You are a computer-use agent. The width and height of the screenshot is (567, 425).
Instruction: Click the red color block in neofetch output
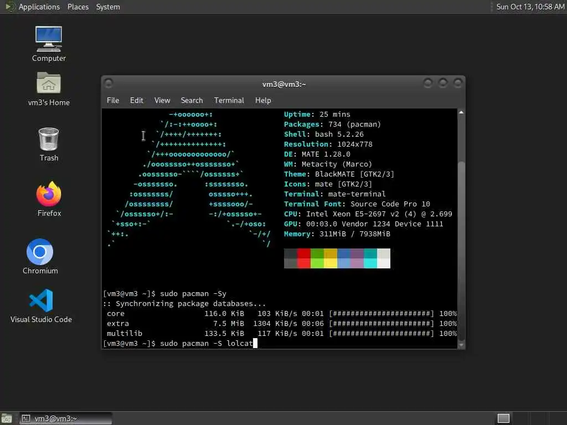click(x=304, y=258)
